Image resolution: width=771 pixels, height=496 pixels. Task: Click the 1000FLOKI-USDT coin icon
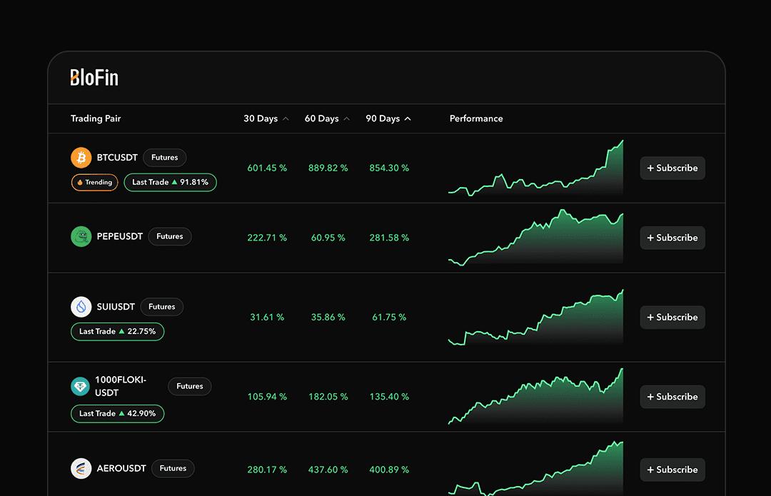pyautogui.click(x=81, y=386)
